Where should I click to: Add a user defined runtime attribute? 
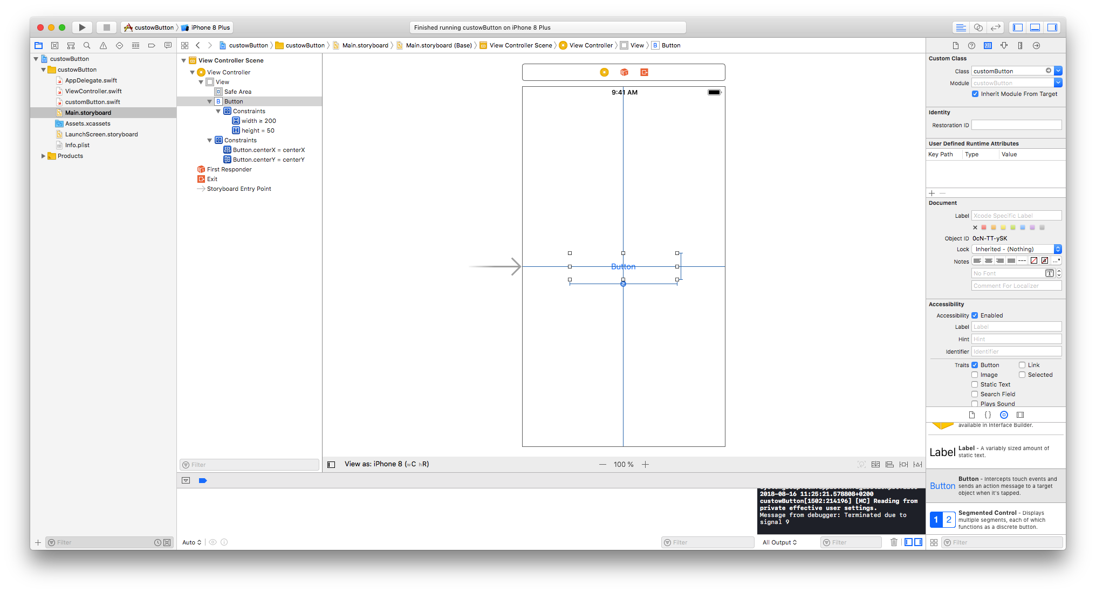931,194
